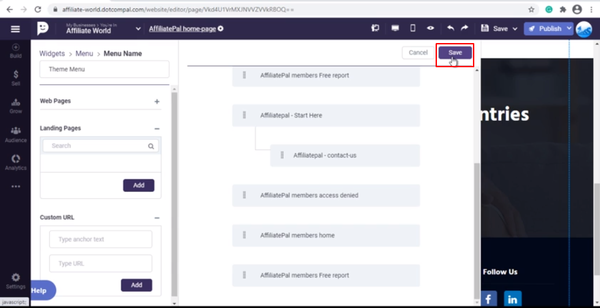Go to Menu in the breadcrumb
600x308 pixels.
pyautogui.click(x=84, y=54)
